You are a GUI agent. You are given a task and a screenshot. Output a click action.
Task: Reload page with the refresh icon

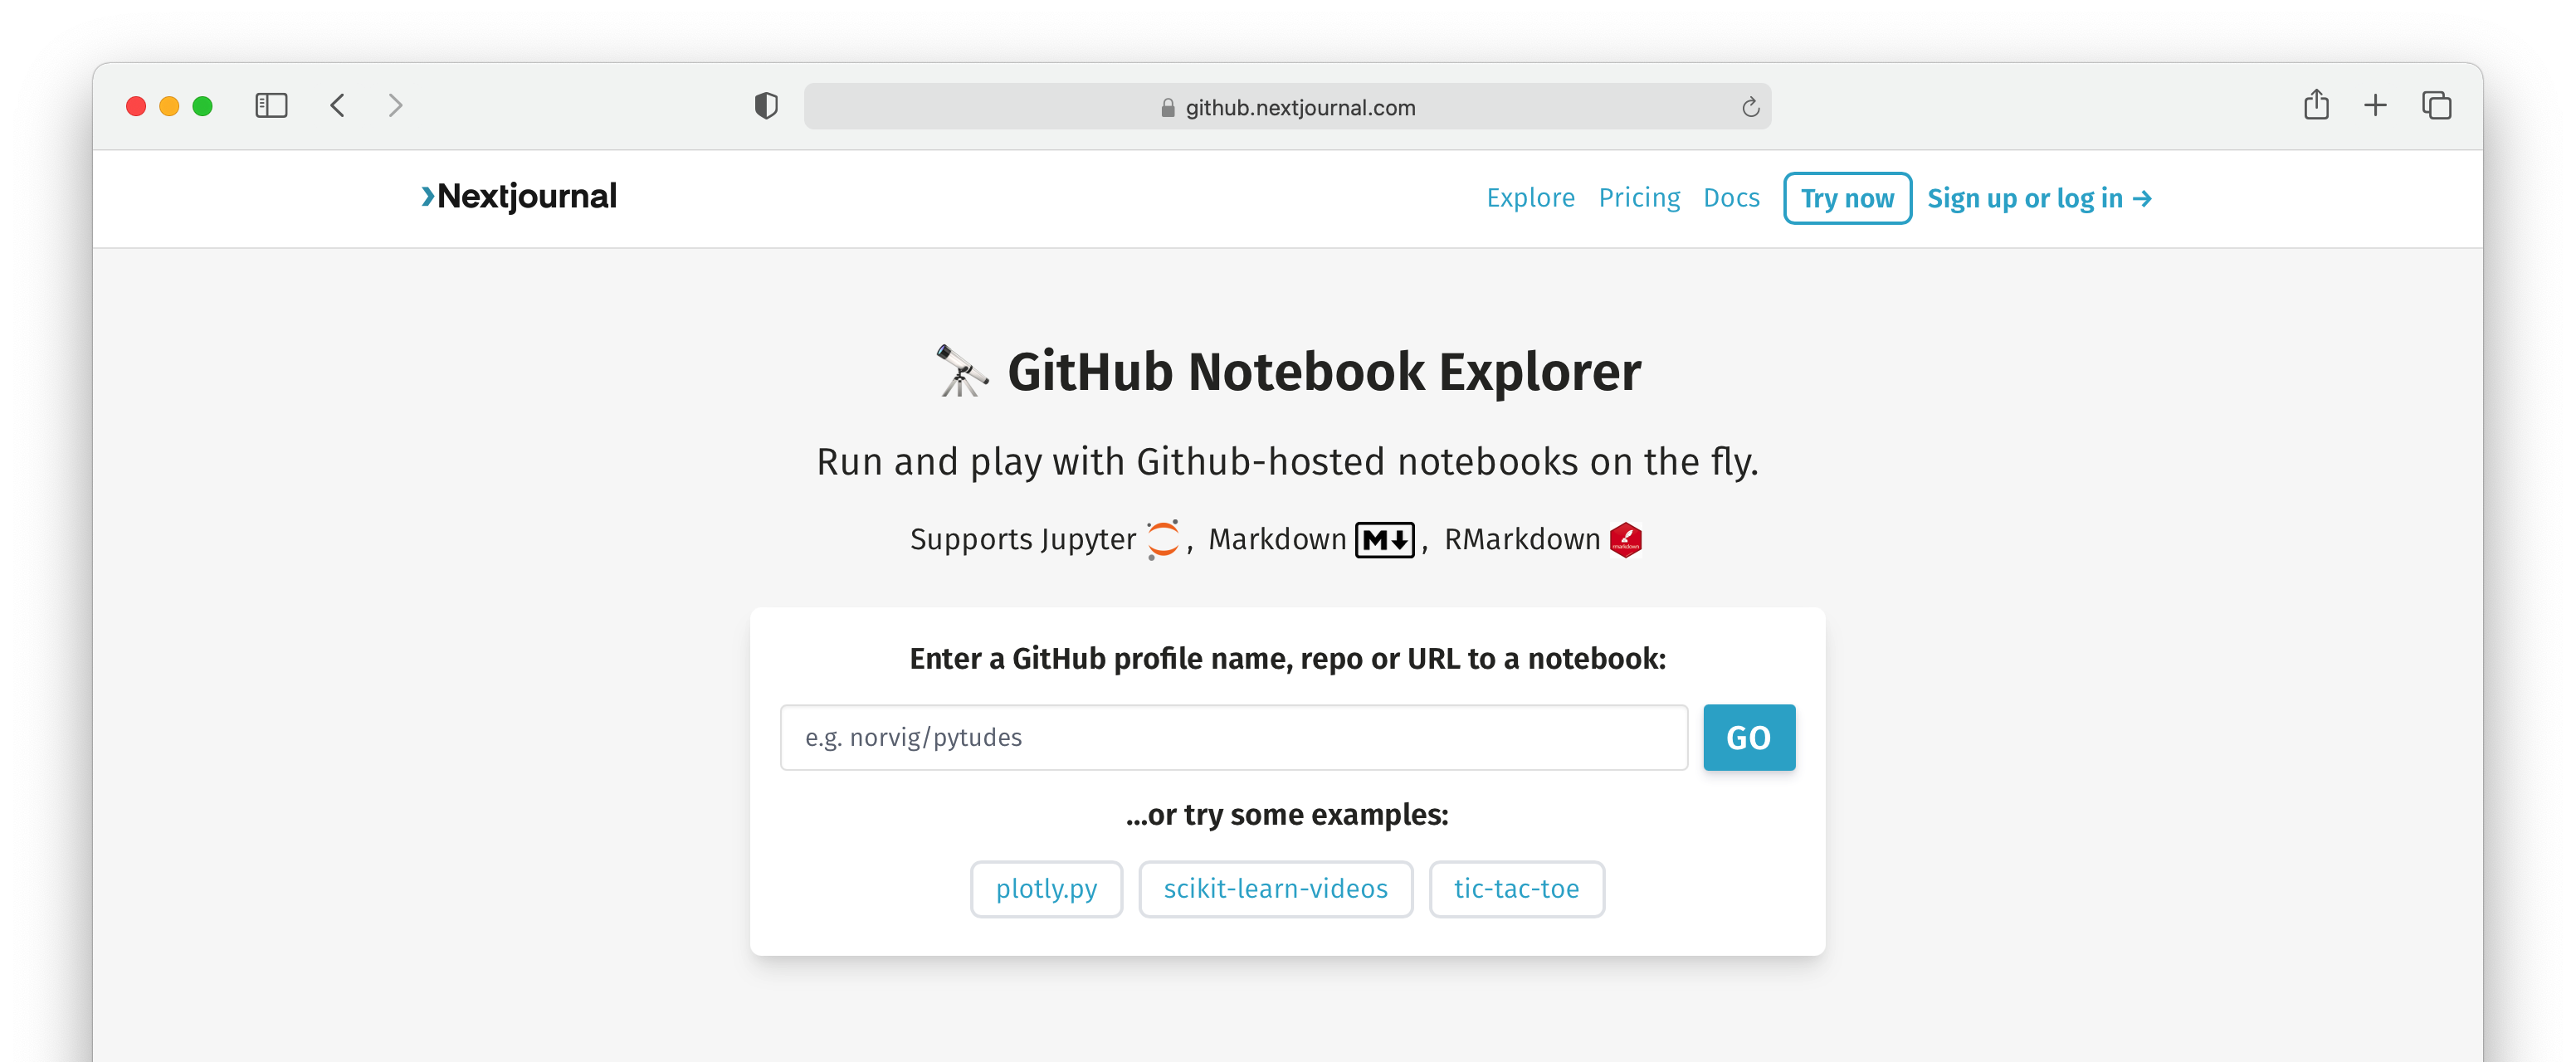(1750, 107)
